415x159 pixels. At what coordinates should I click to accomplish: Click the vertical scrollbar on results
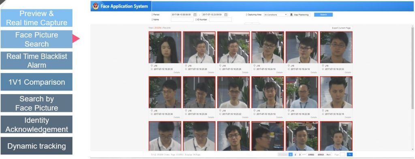click(412, 68)
